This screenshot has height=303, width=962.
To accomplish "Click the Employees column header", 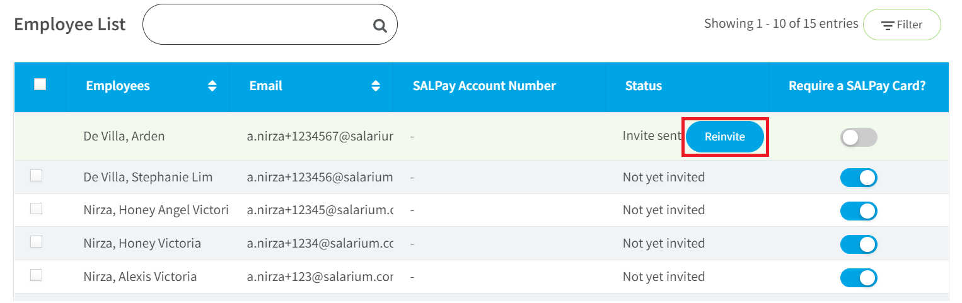I will [118, 86].
